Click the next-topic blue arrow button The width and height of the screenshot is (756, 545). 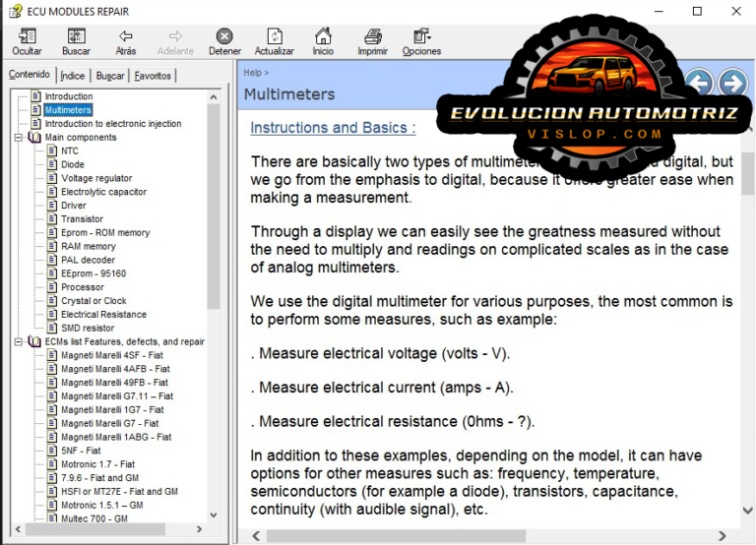[731, 83]
